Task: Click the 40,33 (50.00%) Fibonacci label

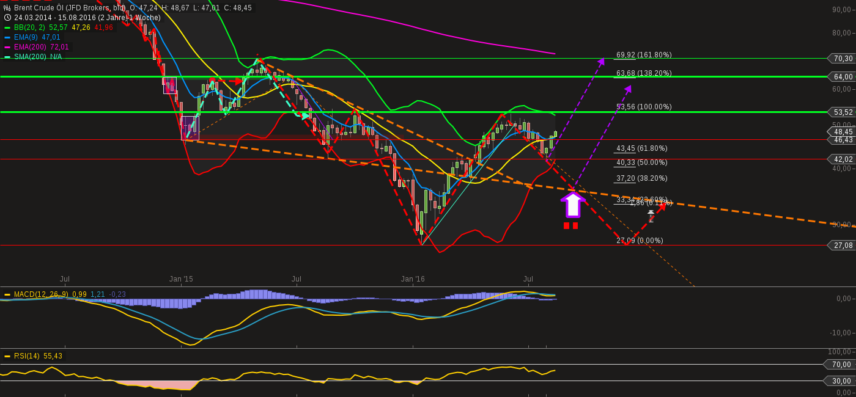Action: click(x=642, y=162)
